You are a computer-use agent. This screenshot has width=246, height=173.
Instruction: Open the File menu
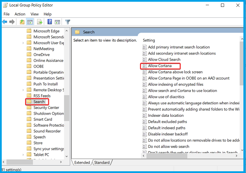pyautogui.click(x=6, y=14)
